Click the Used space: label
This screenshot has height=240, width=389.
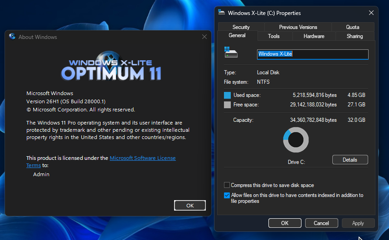point(247,95)
